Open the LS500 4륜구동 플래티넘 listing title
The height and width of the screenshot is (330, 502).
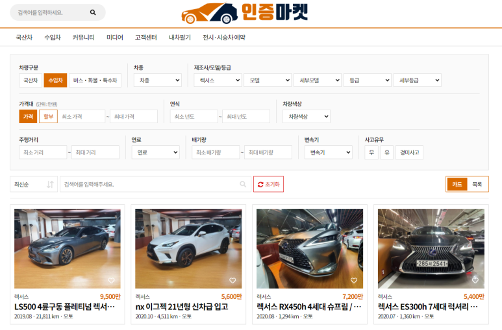tap(65, 307)
